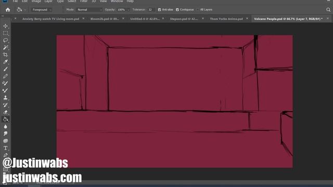Click the Tolerance value field
This screenshot has height=187, width=333.
[150, 10]
